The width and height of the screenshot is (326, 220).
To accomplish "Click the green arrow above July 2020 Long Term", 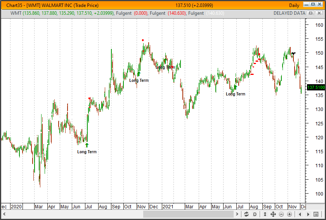I will point(87,145).
